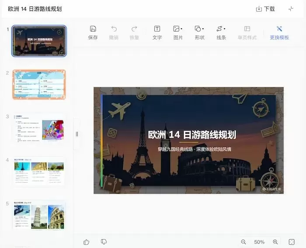Click the thumbs-down dislike icon
This screenshot has height=248, width=306.
104,242
